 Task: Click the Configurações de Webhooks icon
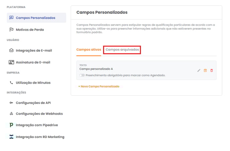coord(11,114)
